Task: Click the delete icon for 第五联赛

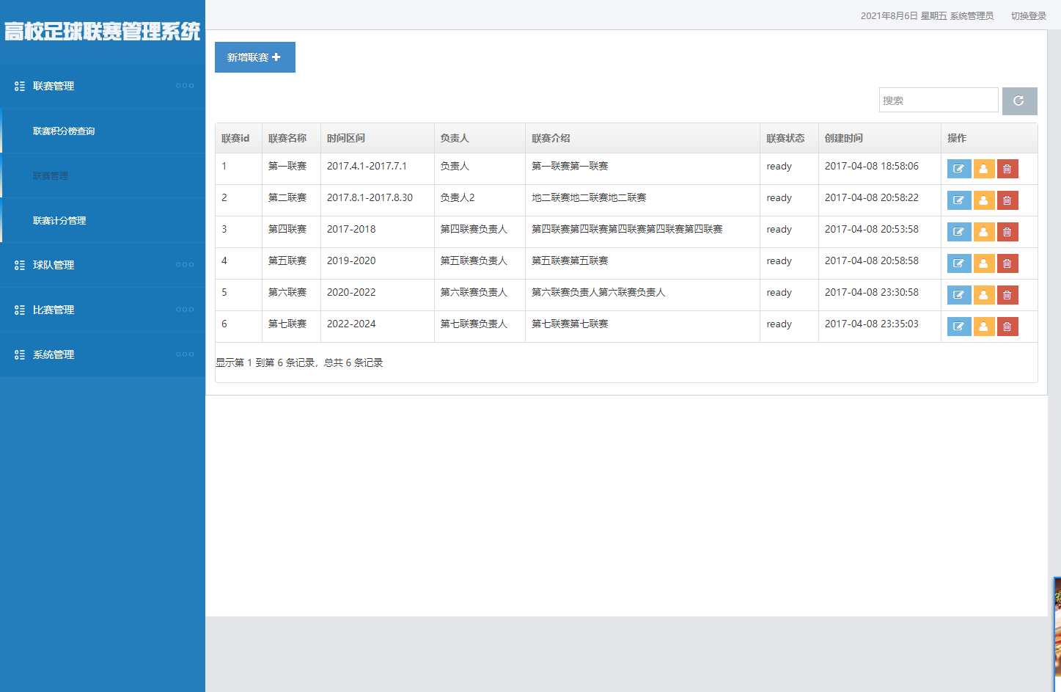Action: point(1007,263)
